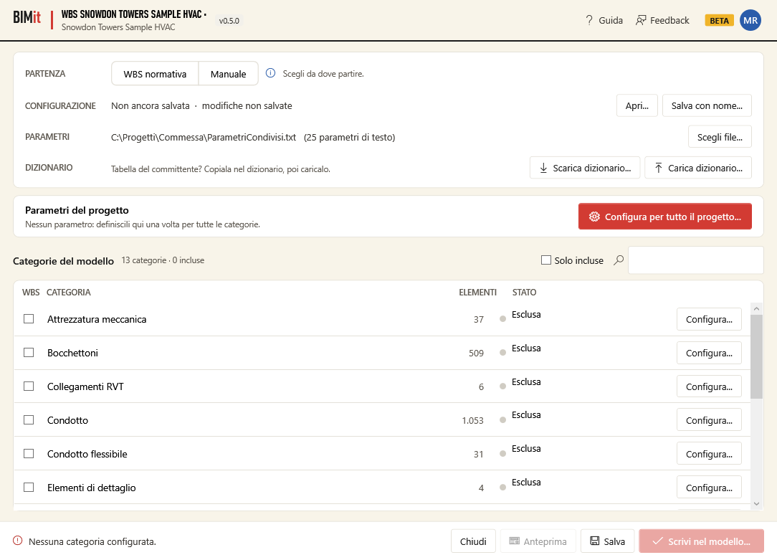The width and height of the screenshot is (777, 560).
Task: Open Configura... for Elementi di dettaglio
Action: click(709, 488)
